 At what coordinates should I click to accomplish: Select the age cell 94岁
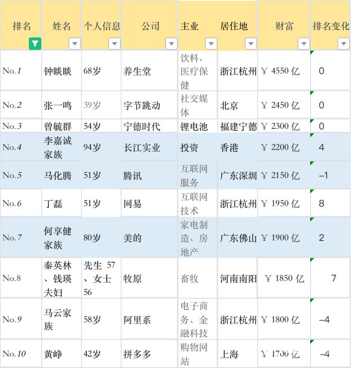[101, 147]
